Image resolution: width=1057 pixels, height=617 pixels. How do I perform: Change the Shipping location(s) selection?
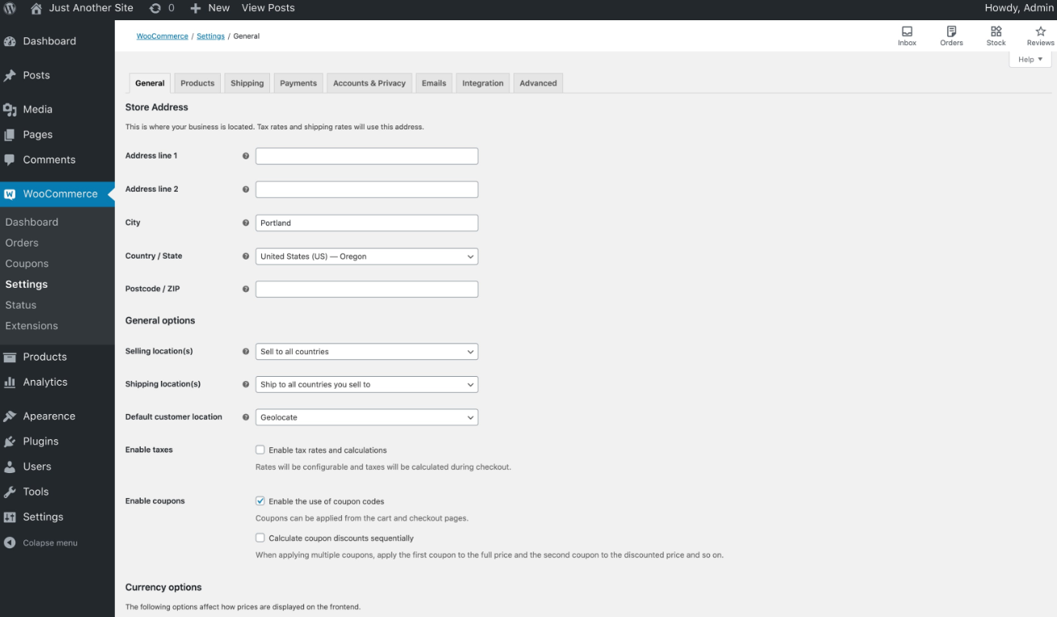pyautogui.click(x=366, y=384)
